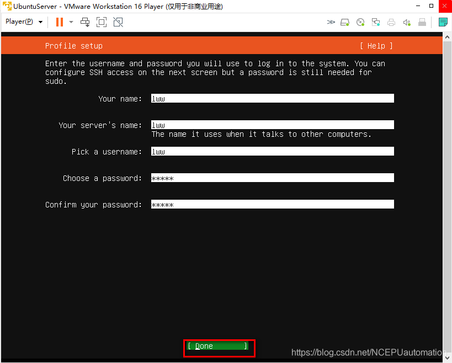Toggle Unity mode icon
The height and width of the screenshot is (363, 452).
[118, 22]
